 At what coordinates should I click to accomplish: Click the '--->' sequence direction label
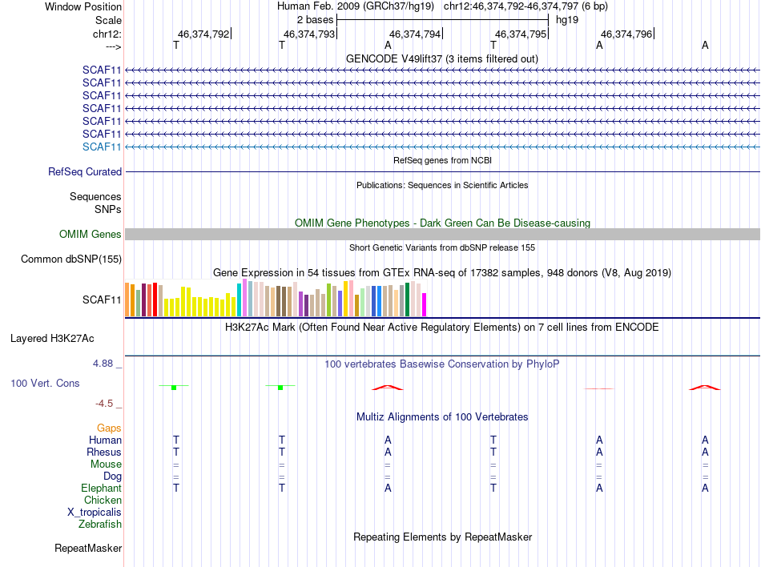tap(114, 46)
